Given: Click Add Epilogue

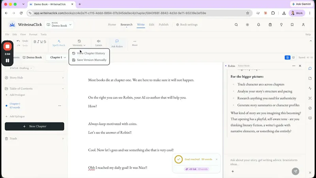Looking at the screenshot, I should pos(15,116).
